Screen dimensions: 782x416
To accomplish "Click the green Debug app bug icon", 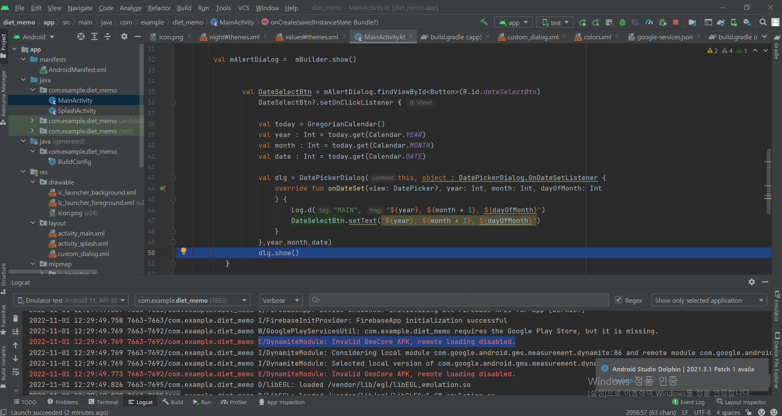I will point(622,22).
